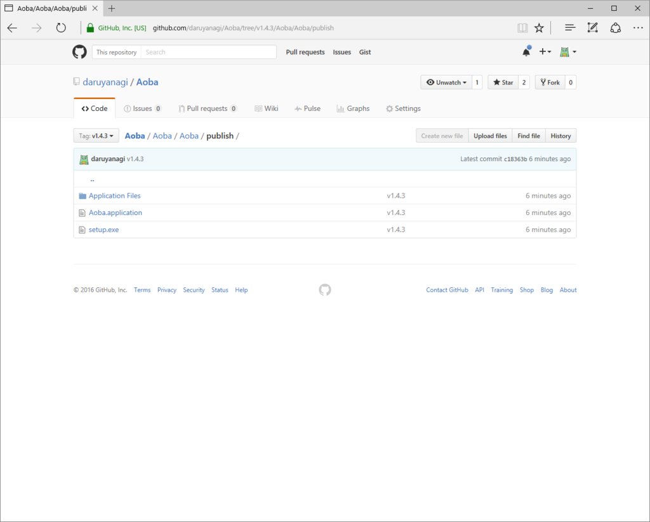Screen dimensions: 650x522
Task: Toggle the Unwatch button
Action: point(446,82)
